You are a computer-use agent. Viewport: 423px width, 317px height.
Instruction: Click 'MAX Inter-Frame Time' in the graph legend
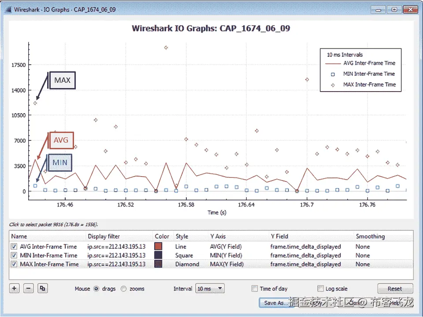coord(369,85)
